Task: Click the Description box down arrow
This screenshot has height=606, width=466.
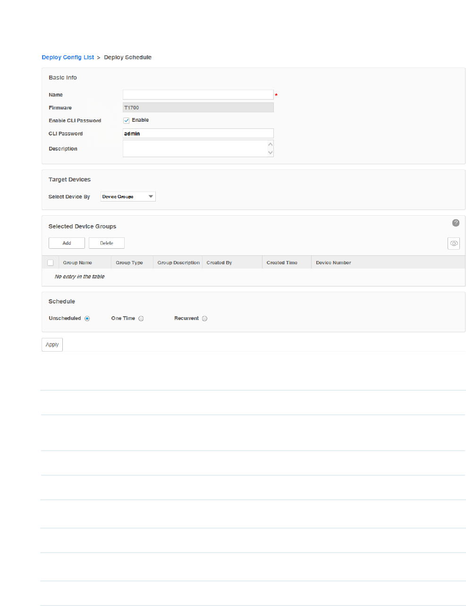Action: (271, 152)
